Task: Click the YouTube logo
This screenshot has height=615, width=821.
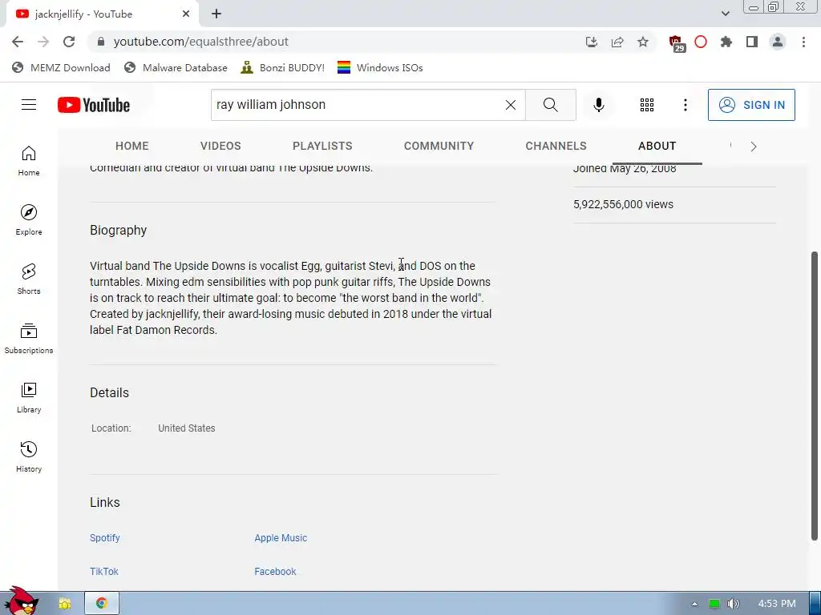Action: pos(94,105)
